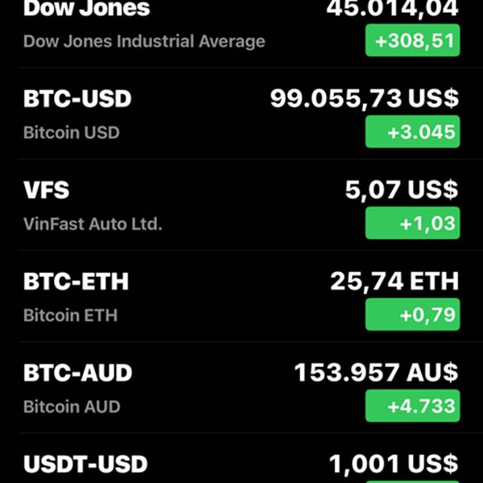This screenshot has height=483, width=483.
Task: Click the VinFast Auto Ltd. company name
Action: 93,224
